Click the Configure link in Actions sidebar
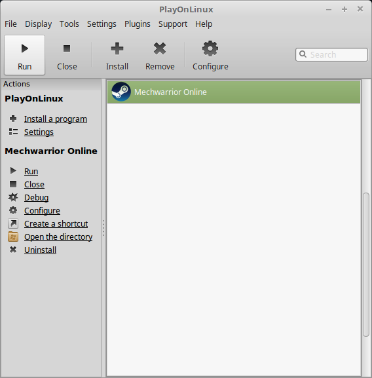Screen dimensions: 372x378 coord(42,211)
